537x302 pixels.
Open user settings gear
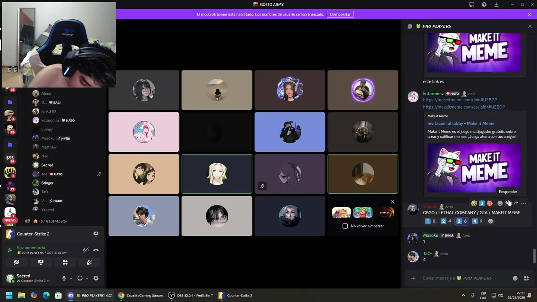(x=96, y=278)
